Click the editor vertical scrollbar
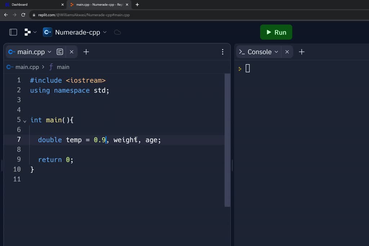Viewport: 369px width, 246px height. pos(227,140)
